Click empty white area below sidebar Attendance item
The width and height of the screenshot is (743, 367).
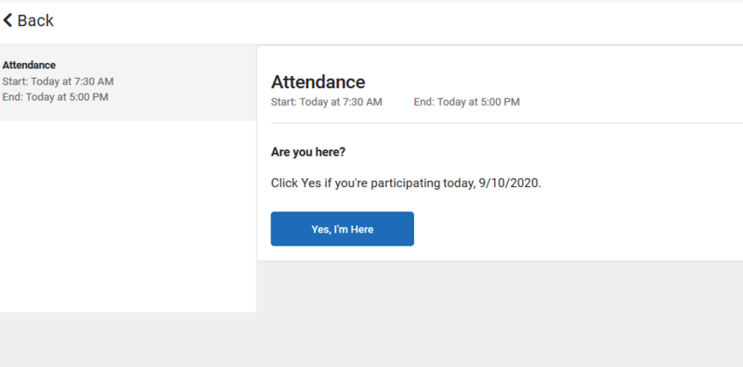(x=128, y=216)
